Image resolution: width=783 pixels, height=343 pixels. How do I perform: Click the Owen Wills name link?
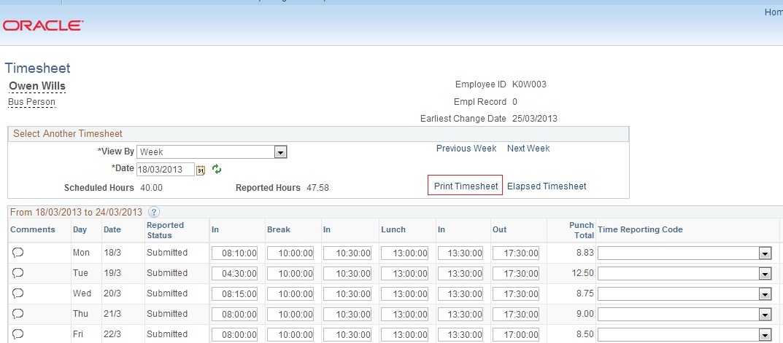37,86
